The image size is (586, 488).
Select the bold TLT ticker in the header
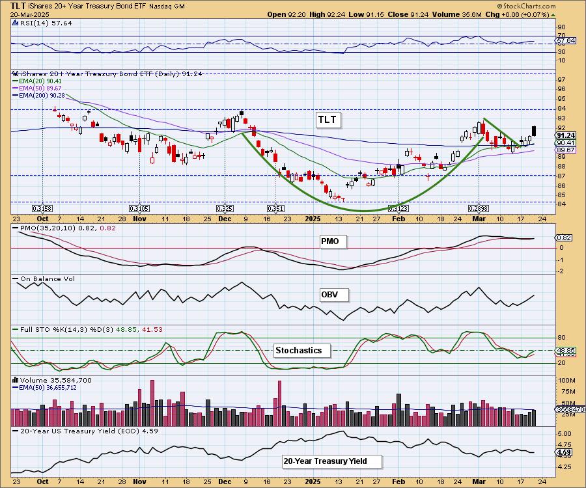click(18, 6)
